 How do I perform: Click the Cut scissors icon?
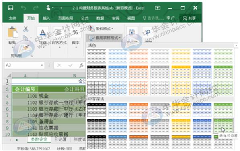pos(26,29)
